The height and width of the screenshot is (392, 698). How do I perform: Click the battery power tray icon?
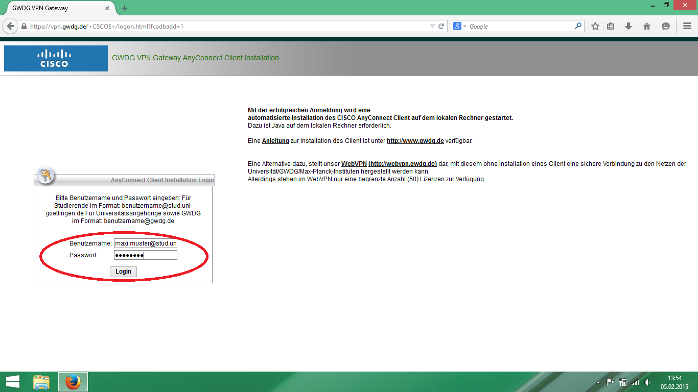pyautogui.click(x=623, y=382)
